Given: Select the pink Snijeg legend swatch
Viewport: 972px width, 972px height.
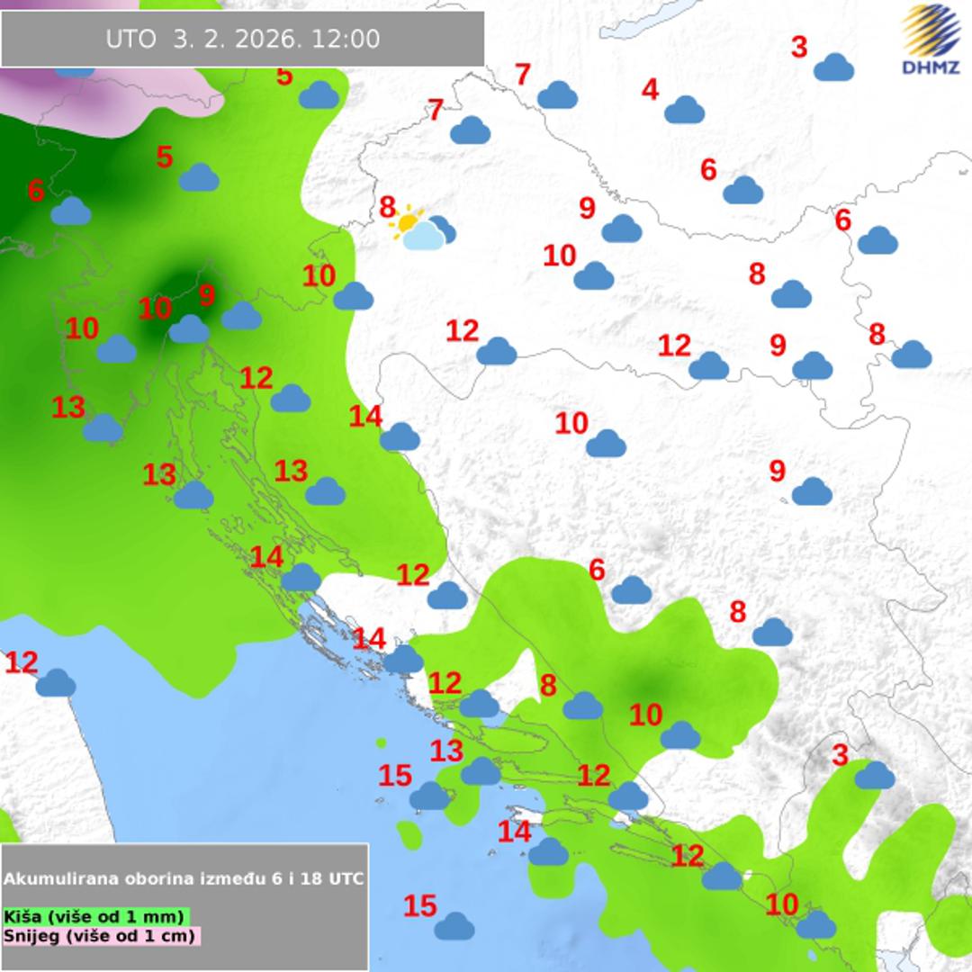Looking at the screenshot, I should pyautogui.click(x=101, y=935).
